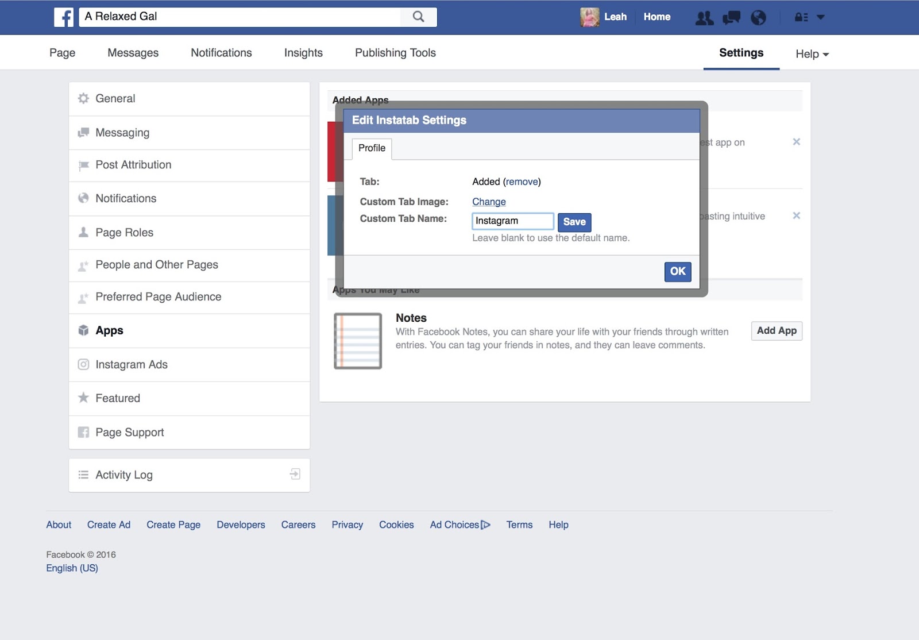Click the Preferred Page Audience icon
Image resolution: width=919 pixels, height=640 pixels.
point(83,298)
